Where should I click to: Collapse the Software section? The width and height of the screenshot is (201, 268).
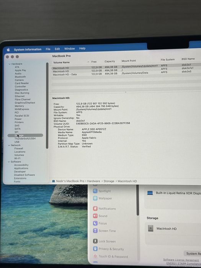point(9,162)
